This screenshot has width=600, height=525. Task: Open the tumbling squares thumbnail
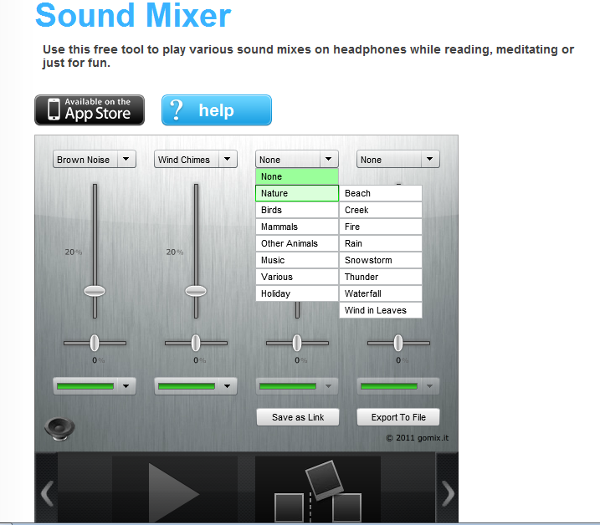click(x=318, y=489)
